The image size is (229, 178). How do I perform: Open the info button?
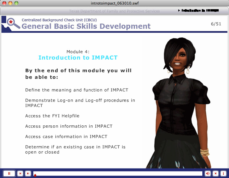223,173
